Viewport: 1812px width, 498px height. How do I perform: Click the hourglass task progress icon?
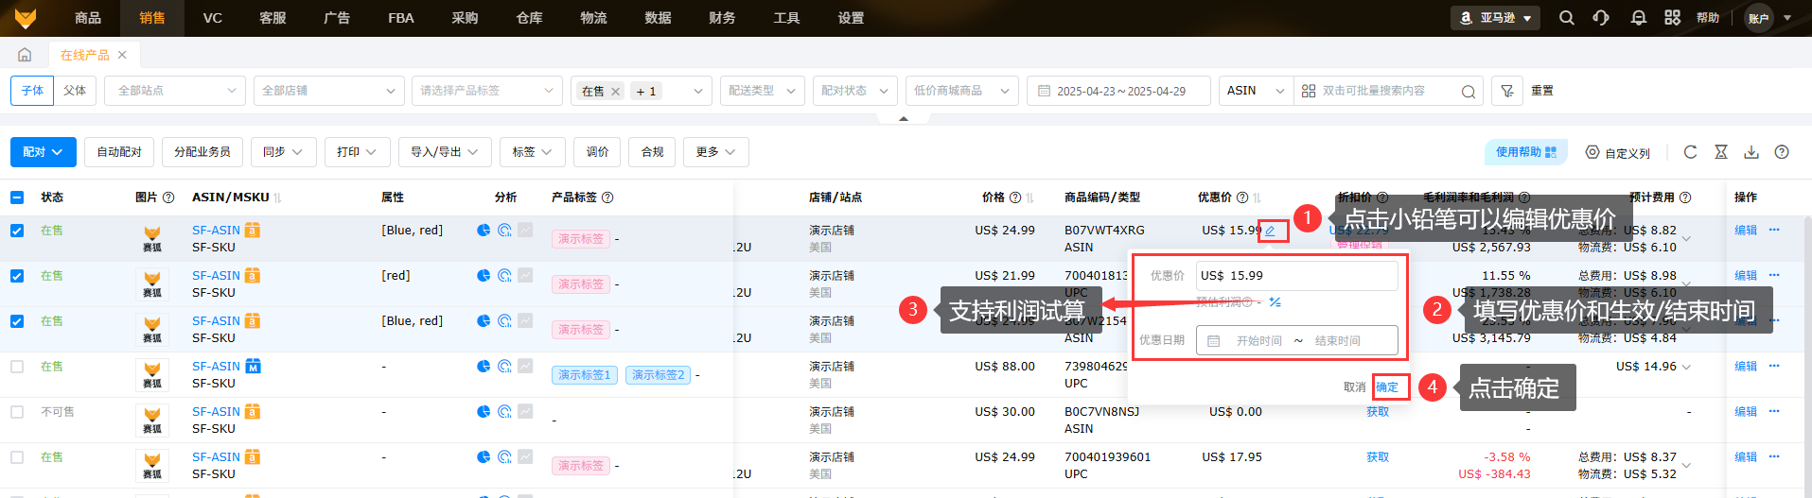(x=1721, y=152)
